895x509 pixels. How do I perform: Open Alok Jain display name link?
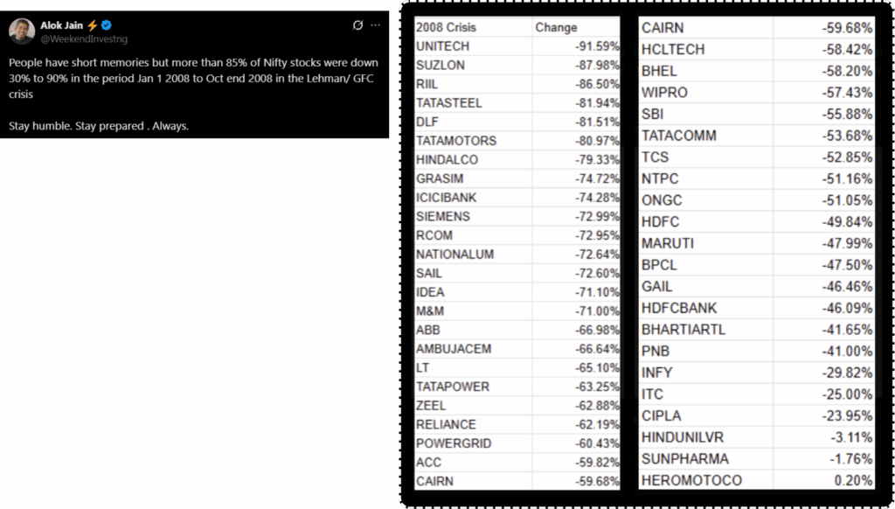[x=62, y=25]
